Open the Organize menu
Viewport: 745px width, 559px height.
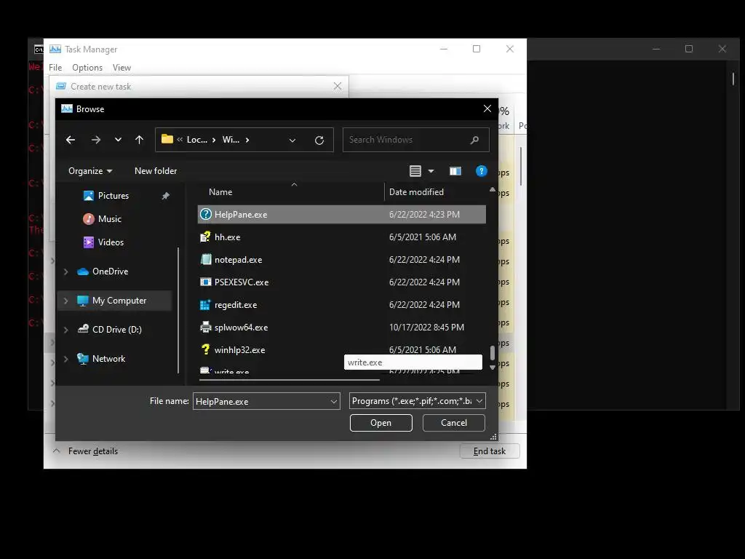tap(90, 170)
